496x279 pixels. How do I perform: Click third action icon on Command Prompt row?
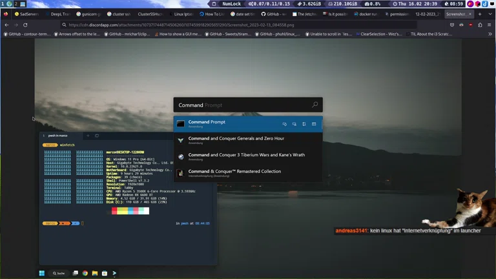[x=304, y=124]
